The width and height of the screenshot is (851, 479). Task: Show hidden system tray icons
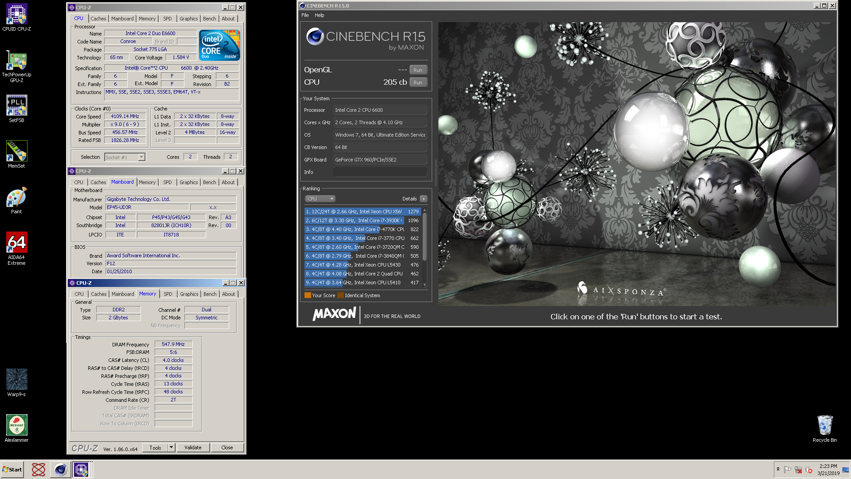point(778,469)
